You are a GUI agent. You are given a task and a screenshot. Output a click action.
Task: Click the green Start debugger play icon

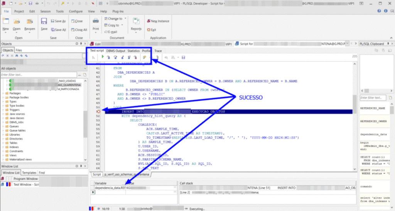pos(103,58)
